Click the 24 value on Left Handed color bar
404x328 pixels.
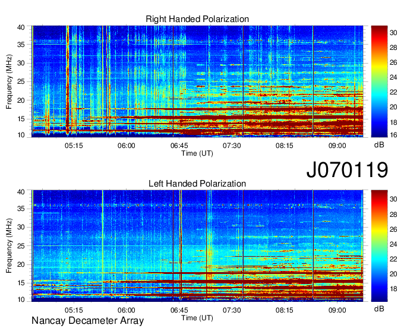(x=393, y=244)
